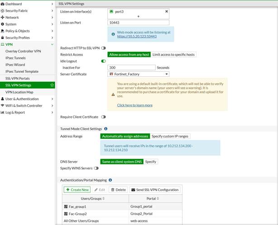This screenshot has height=225, width=278.
Task: Enable Redirect HTTP to SSL-VPN toggle
Action: tap(104, 48)
